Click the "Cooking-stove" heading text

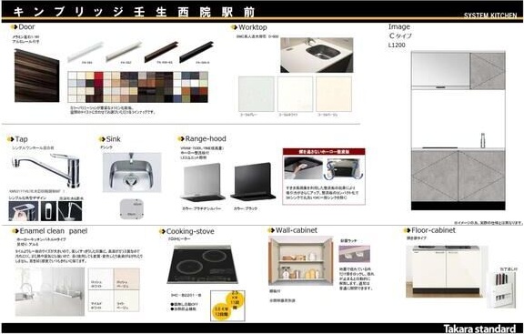coord(190,231)
